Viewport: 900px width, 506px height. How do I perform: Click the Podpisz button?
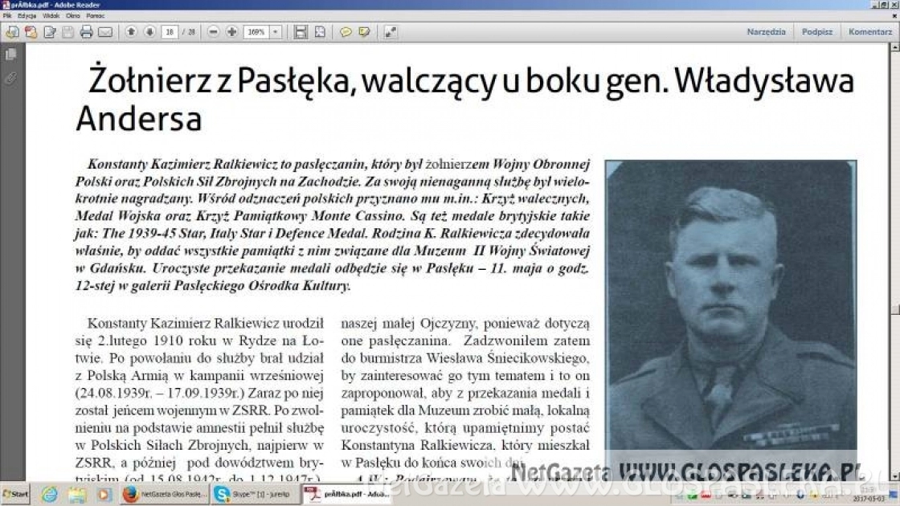pyautogui.click(x=817, y=32)
